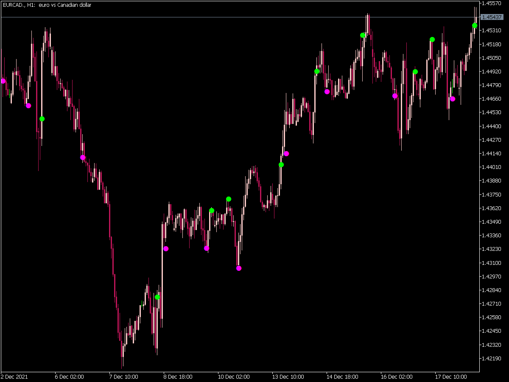Image resolution: width=509 pixels, height=382 pixels.
Task: Select the 1.43880 price axis label
Action: [x=492, y=180]
